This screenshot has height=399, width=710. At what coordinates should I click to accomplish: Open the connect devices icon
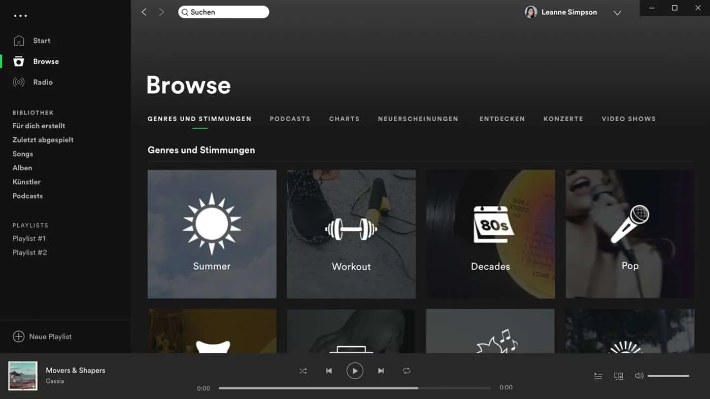618,376
